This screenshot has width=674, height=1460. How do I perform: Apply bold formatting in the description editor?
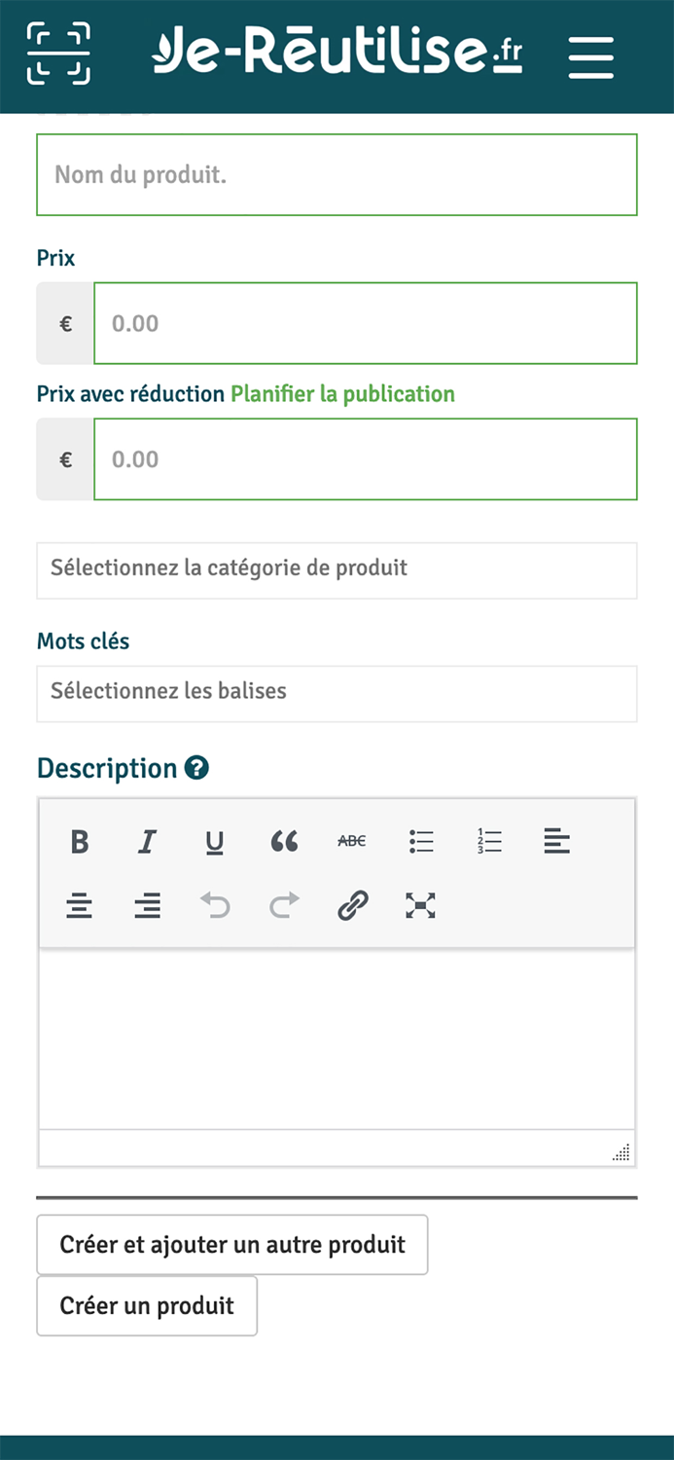click(x=79, y=841)
